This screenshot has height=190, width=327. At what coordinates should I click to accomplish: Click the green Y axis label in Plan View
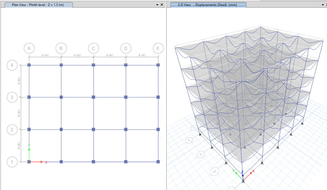pos(29,145)
